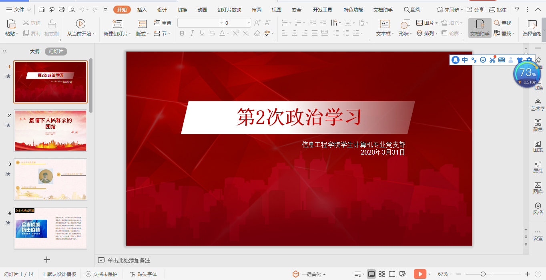Open the 图库 gallery sidebar icon
The width and height of the screenshot is (546, 280).
tap(538, 188)
